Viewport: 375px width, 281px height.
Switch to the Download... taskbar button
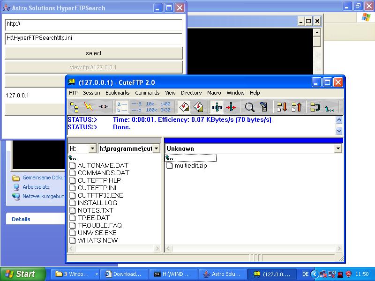[124, 274]
